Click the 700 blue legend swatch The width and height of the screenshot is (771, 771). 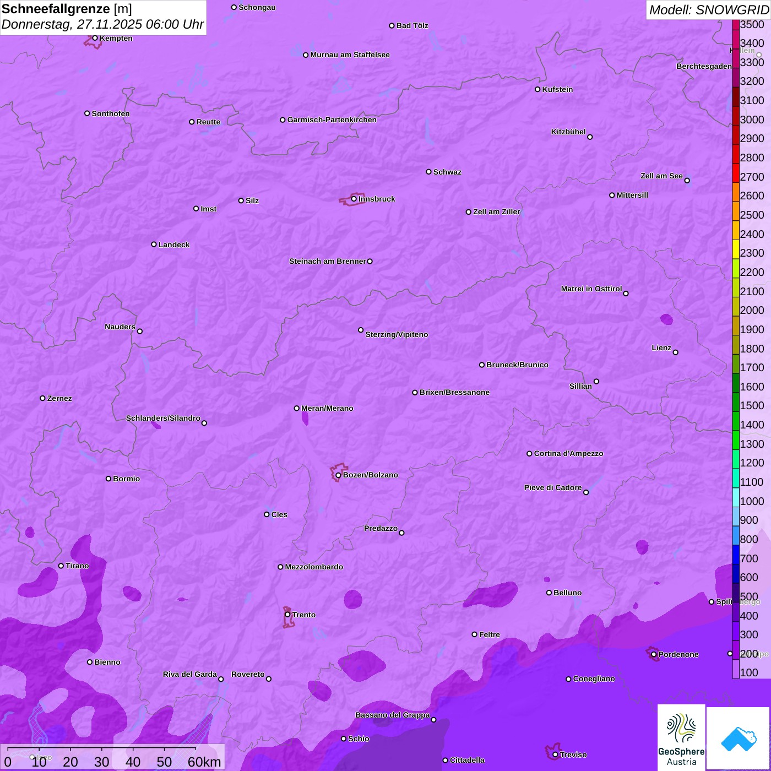point(736,554)
